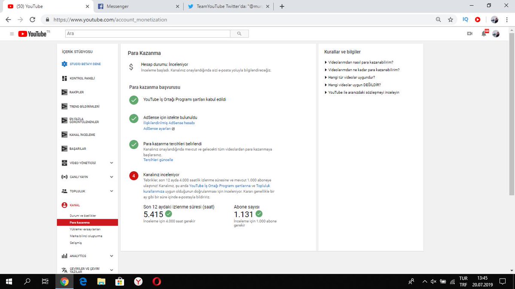Click the taskbar search icon
This screenshot has height=289, width=515.
[27, 281]
